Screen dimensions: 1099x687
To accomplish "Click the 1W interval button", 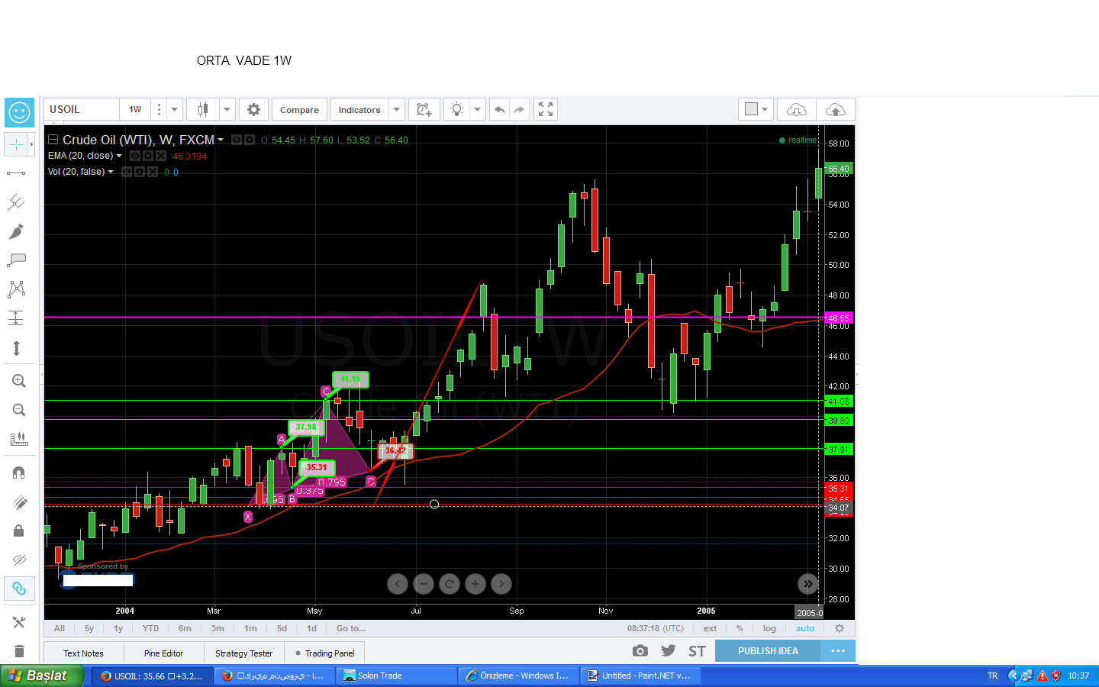I will click(x=135, y=109).
